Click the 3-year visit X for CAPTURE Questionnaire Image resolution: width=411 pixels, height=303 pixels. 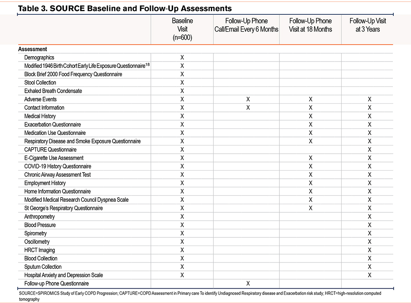pyautogui.click(x=369, y=150)
